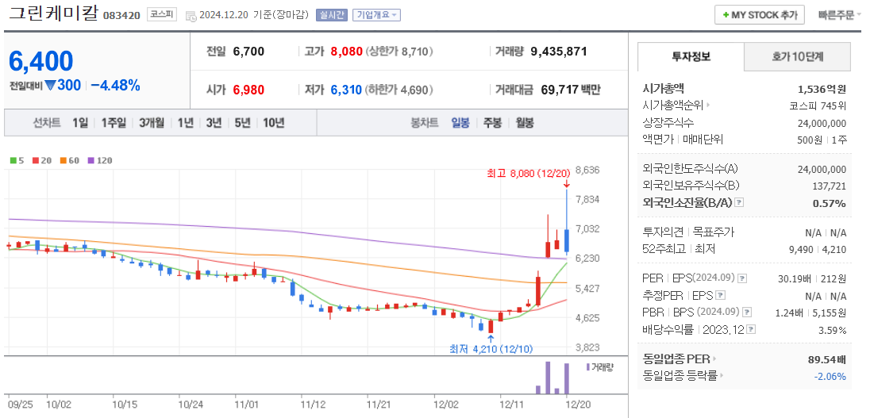The width and height of the screenshot is (874, 418).
Task: Select the 주봉 candle chart
Action: [492, 123]
